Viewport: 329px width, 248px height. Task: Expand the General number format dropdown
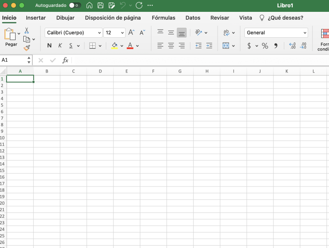pos(276,33)
